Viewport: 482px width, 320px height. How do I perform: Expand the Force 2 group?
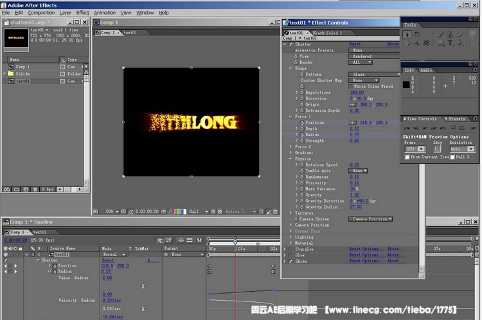click(x=290, y=147)
